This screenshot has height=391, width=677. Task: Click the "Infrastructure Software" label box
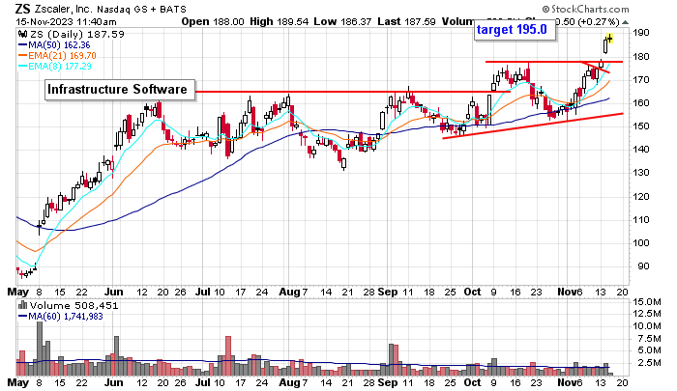tap(120, 90)
